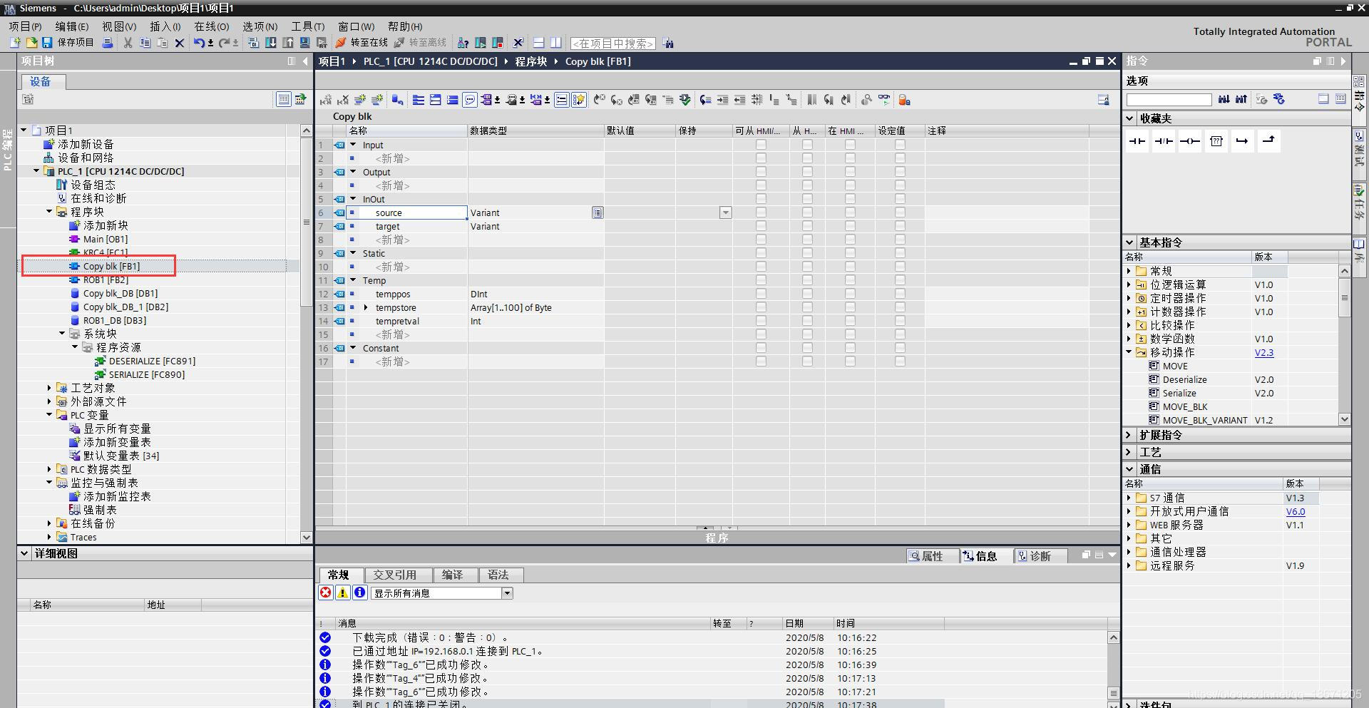Click the instruction search field under 选项
This screenshot has width=1369, height=708.
[1169, 100]
